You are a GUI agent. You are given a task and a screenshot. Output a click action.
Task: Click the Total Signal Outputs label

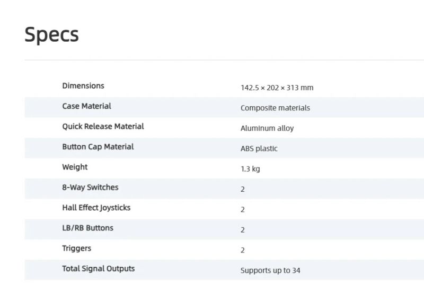(x=98, y=269)
